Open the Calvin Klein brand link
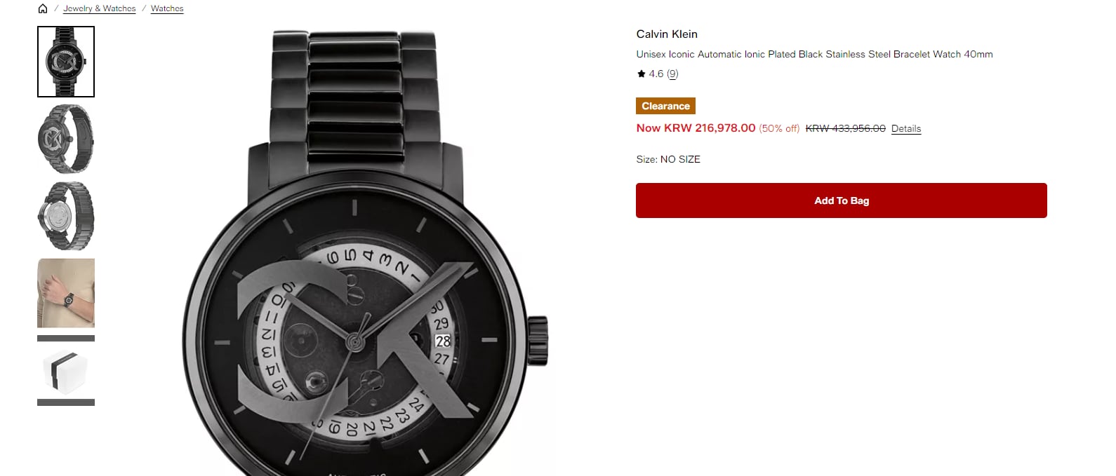The image size is (1116, 476). coord(666,34)
